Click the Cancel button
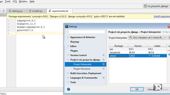The width and height of the screenshot is (170, 95). click(x=151, y=89)
